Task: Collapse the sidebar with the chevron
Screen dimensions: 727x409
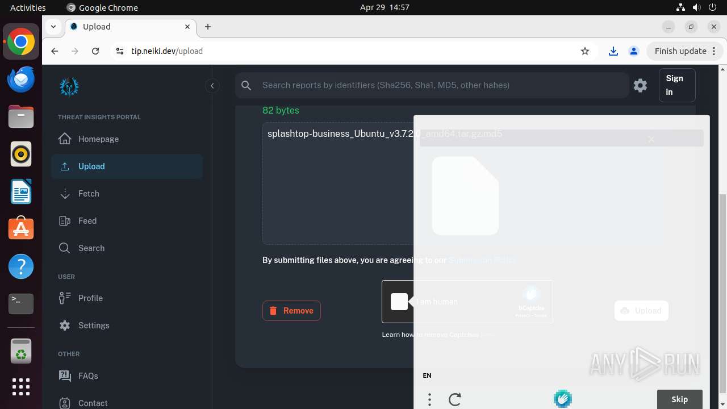Action: point(212,86)
